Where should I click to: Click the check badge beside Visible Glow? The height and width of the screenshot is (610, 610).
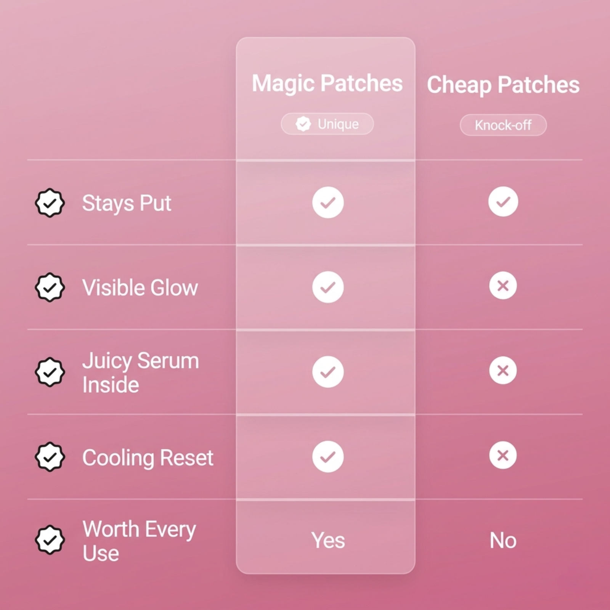50,287
